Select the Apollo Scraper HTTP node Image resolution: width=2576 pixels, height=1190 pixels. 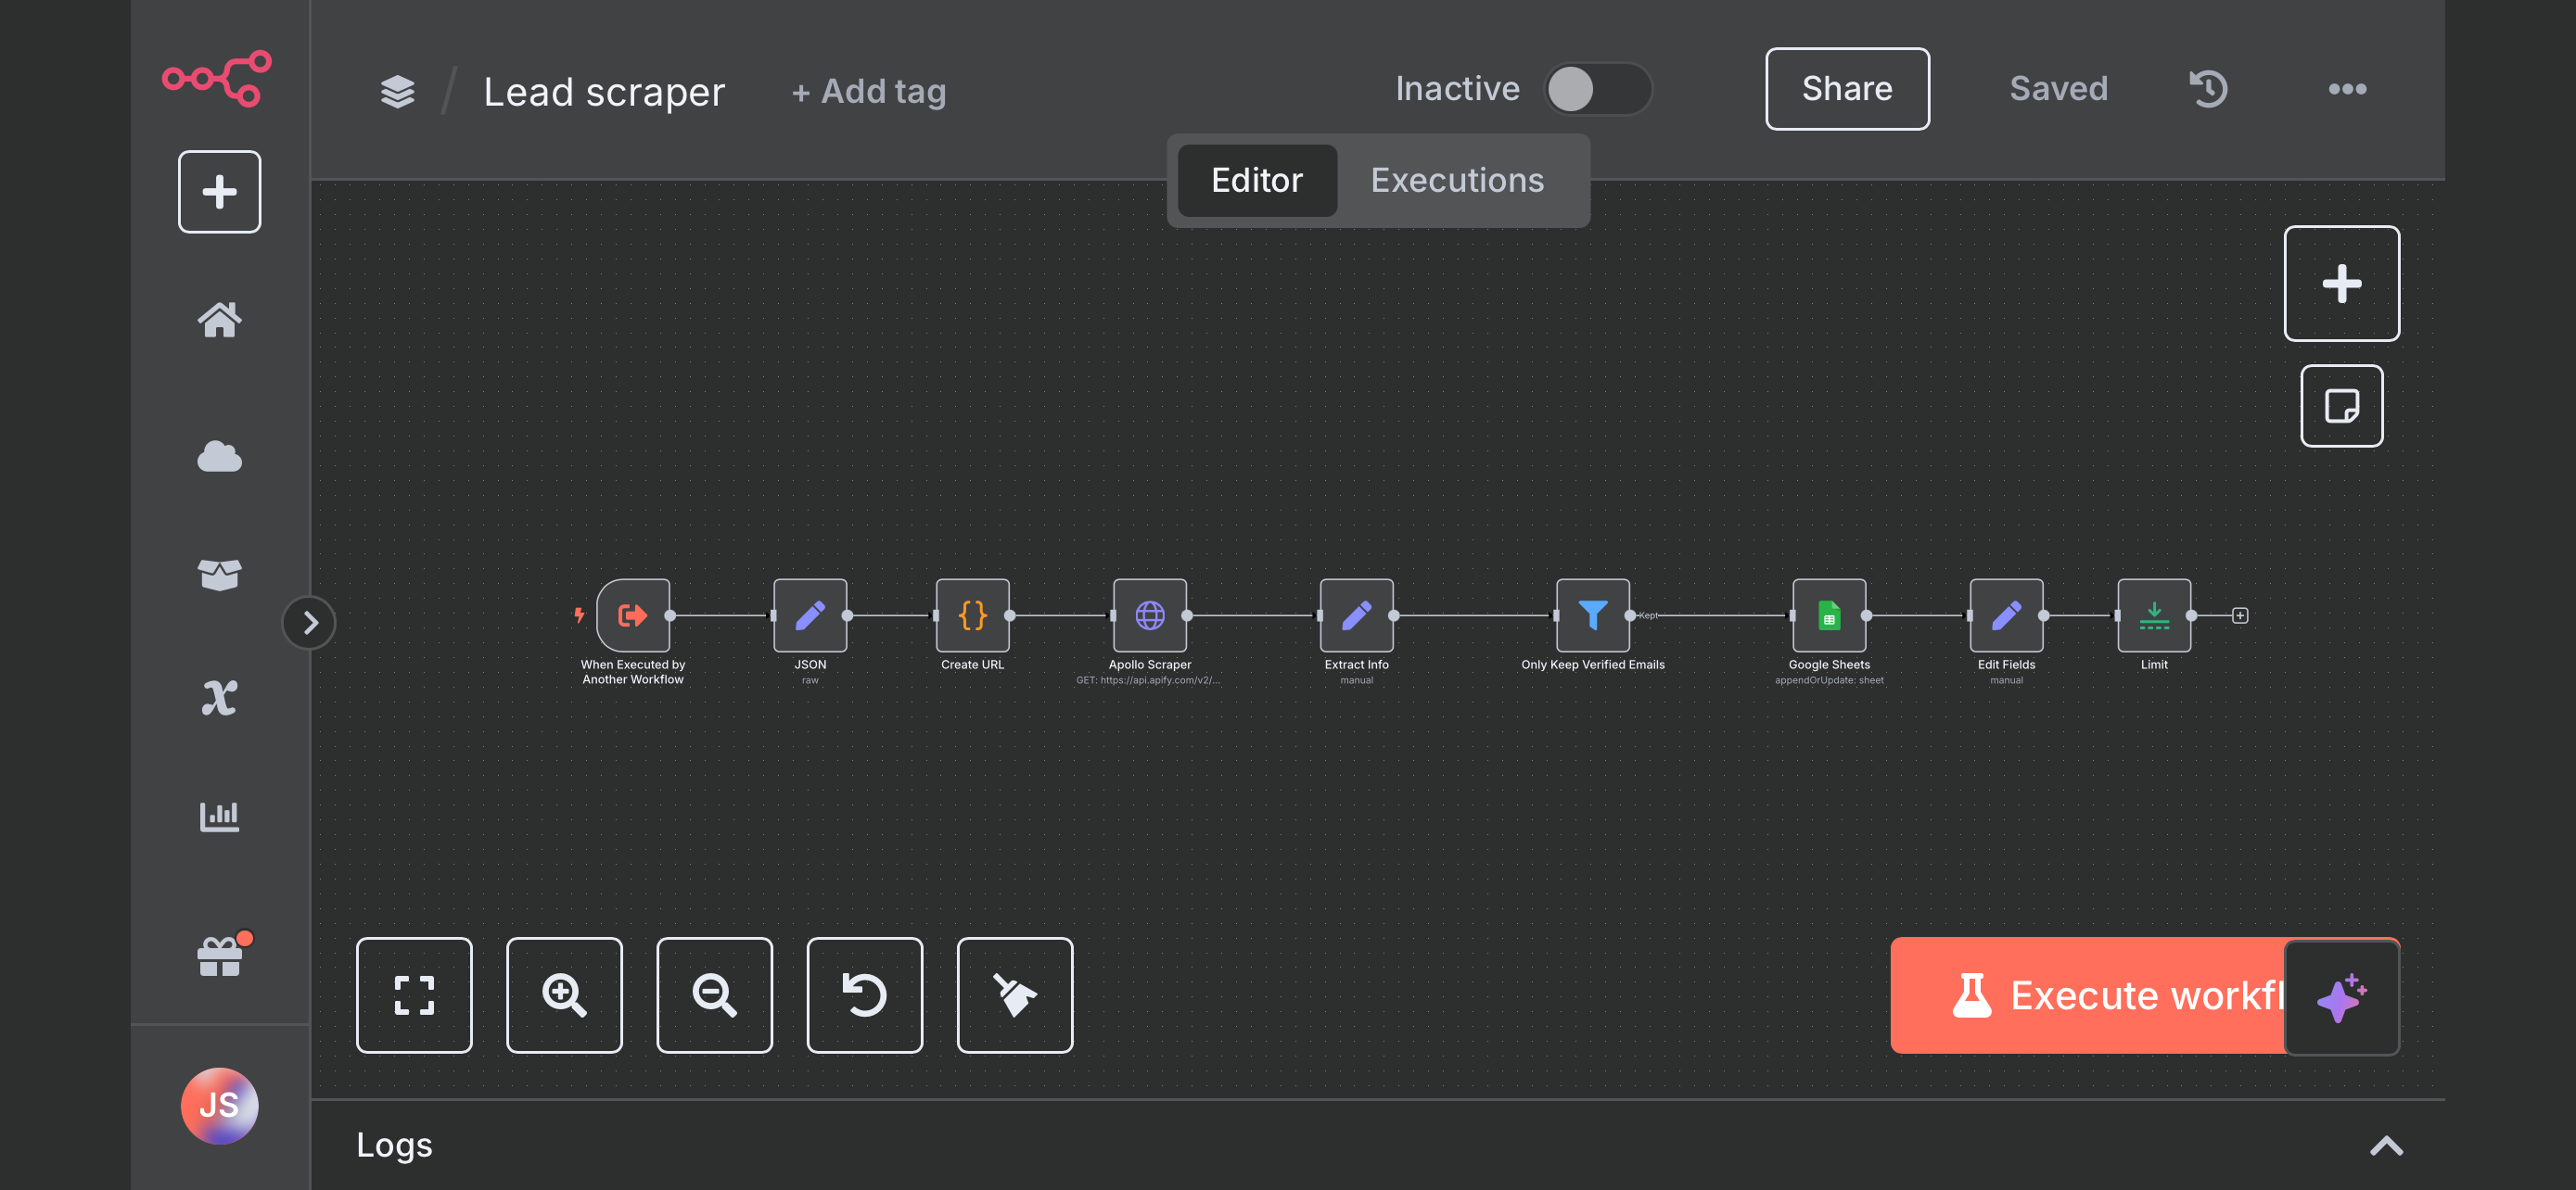point(1150,615)
